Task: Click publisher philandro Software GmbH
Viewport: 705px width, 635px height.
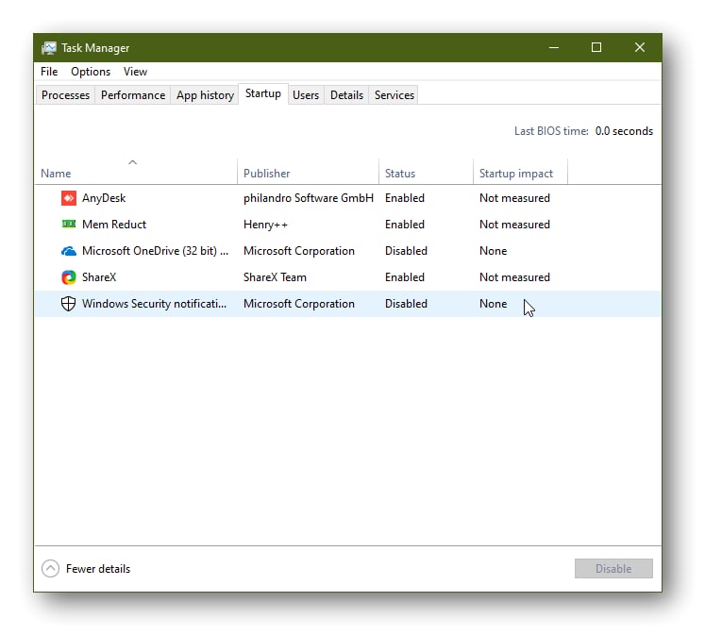Action: click(x=309, y=198)
